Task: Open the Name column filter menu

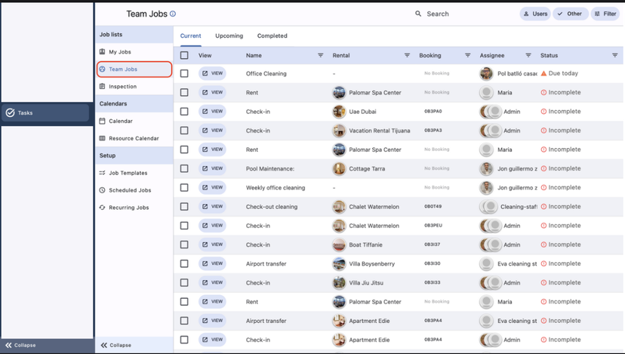Action: (320, 55)
